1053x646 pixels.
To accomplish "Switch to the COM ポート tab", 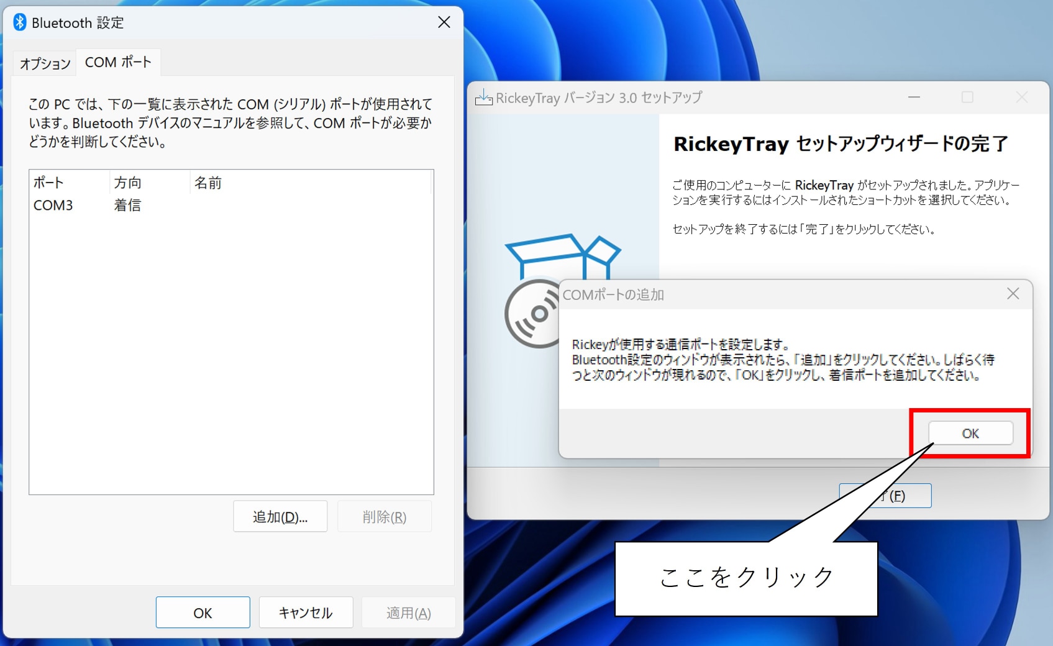I will (118, 61).
